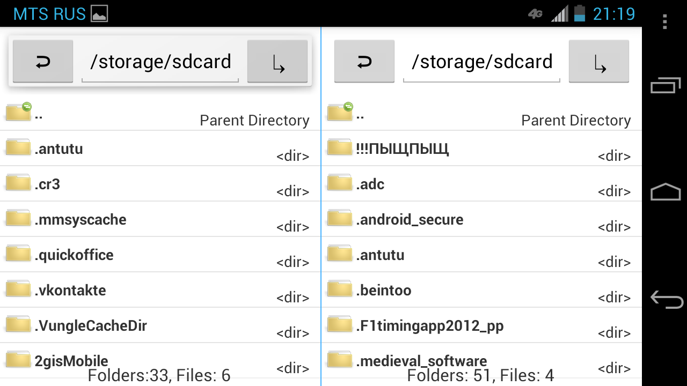Open the three-dot overflow menu

click(x=664, y=21)
